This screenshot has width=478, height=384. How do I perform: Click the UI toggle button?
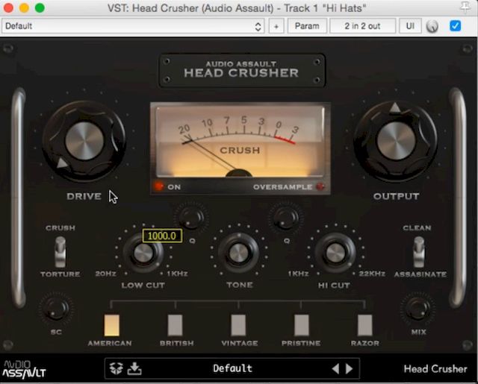click(410, 26)
